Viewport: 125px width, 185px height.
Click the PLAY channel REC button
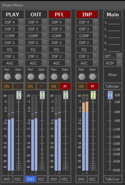click(x=18, y=179)
